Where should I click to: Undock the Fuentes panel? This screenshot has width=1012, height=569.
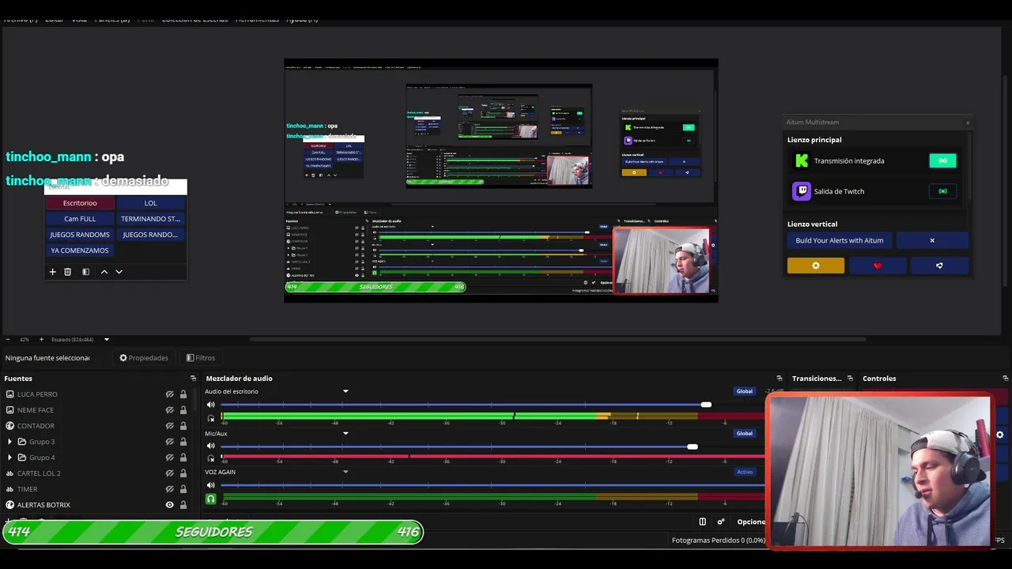pos(193,379)
